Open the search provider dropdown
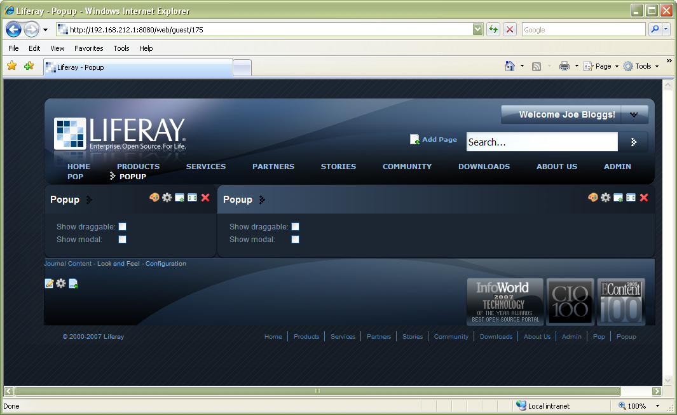 [x=666, y=29]
